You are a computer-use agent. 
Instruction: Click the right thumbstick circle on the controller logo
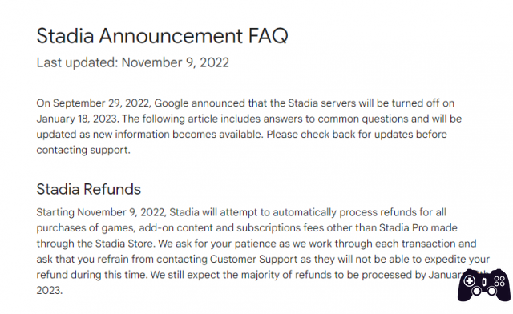[x=491, y=291]
